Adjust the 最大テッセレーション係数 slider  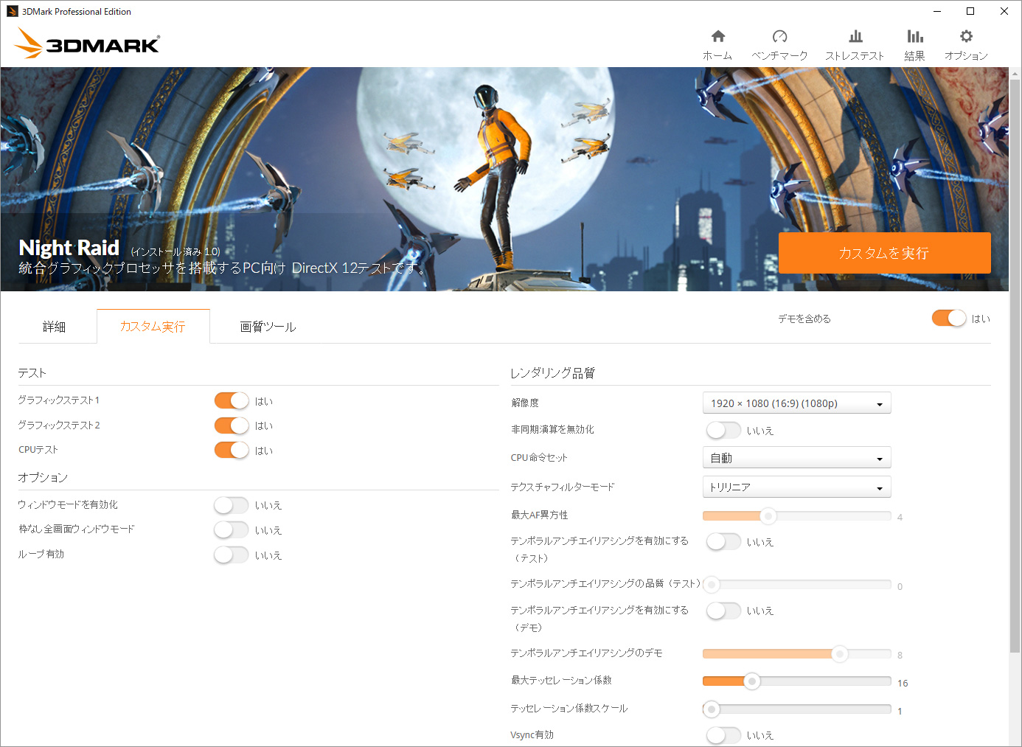click(796, 681)
